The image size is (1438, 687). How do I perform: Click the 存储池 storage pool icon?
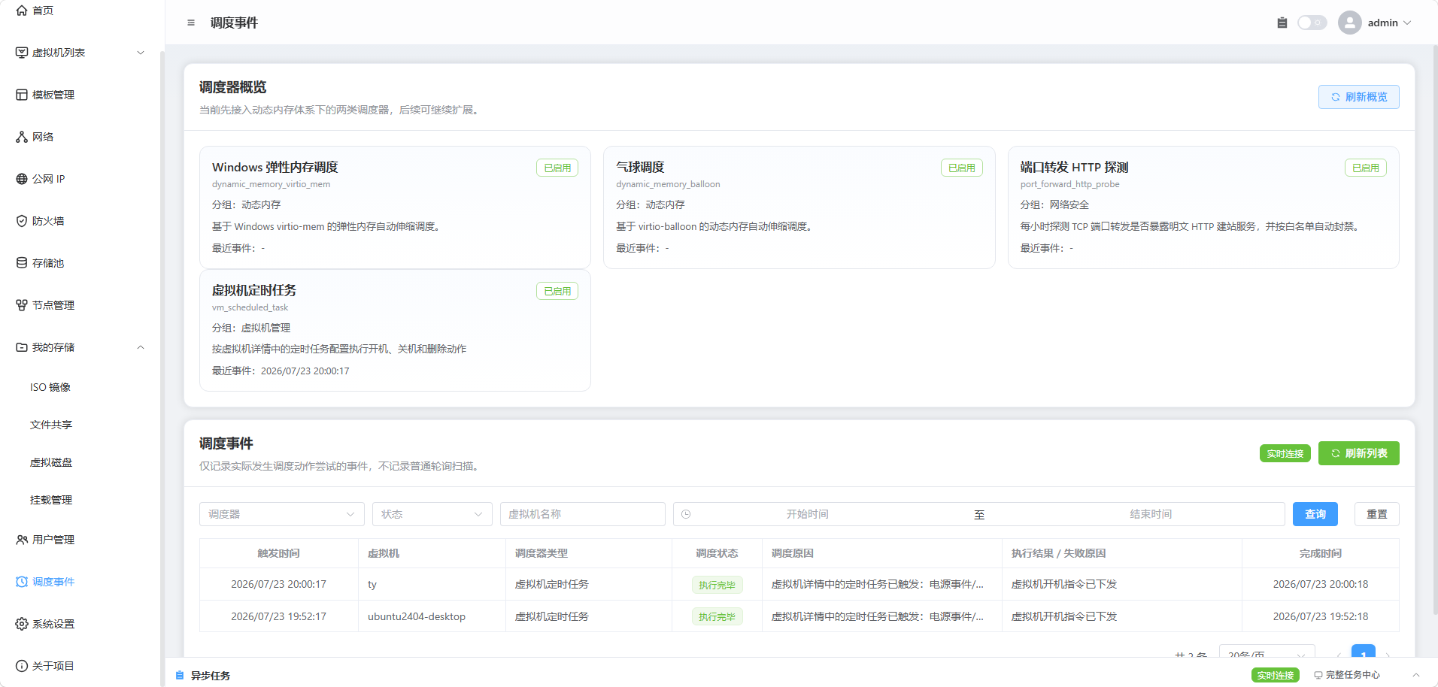(22, 263)
